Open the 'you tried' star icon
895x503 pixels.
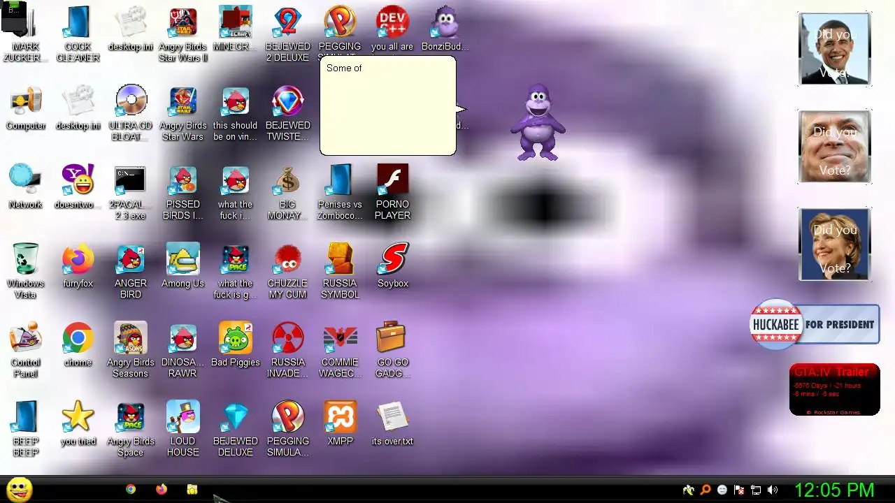click(x=78, y=423)
